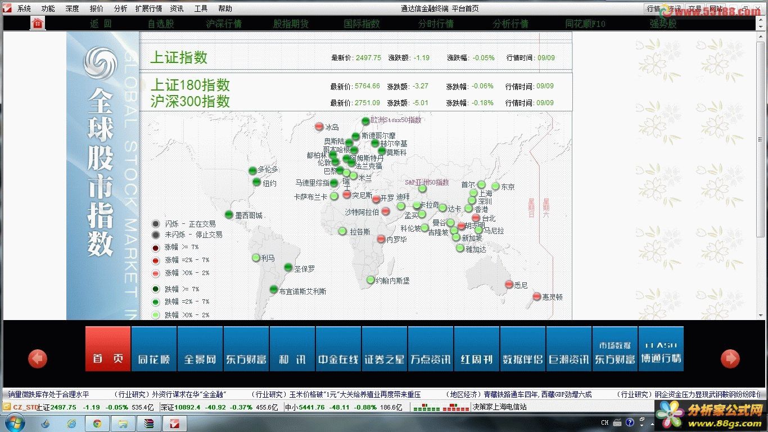Select the 东京 marker on the map

[495, 186]
